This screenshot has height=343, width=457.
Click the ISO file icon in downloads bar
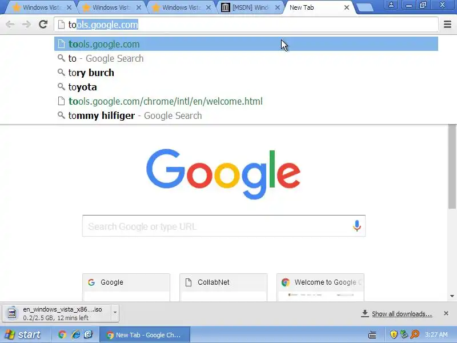pos(12,313)
